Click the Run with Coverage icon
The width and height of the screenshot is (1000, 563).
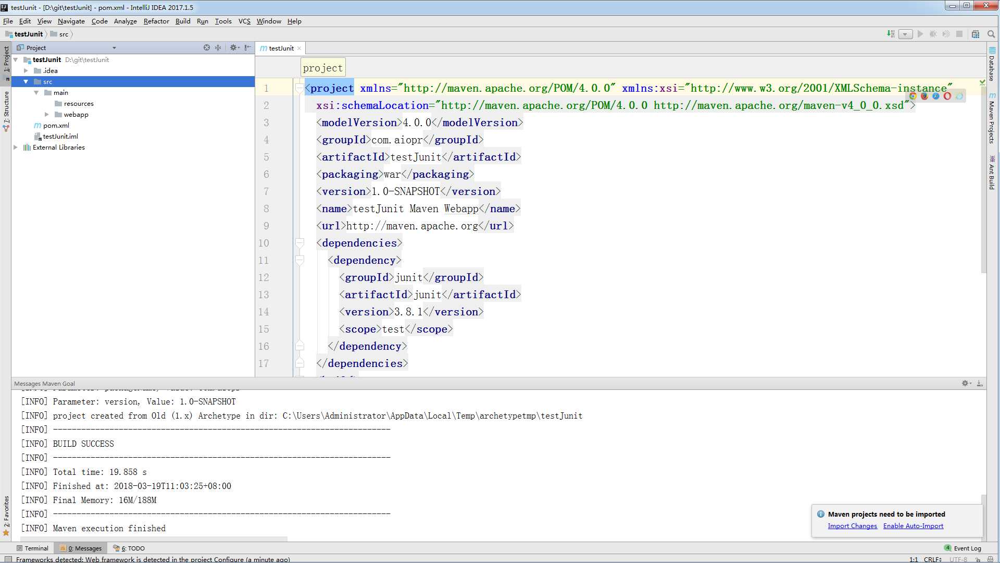[946, 34]
